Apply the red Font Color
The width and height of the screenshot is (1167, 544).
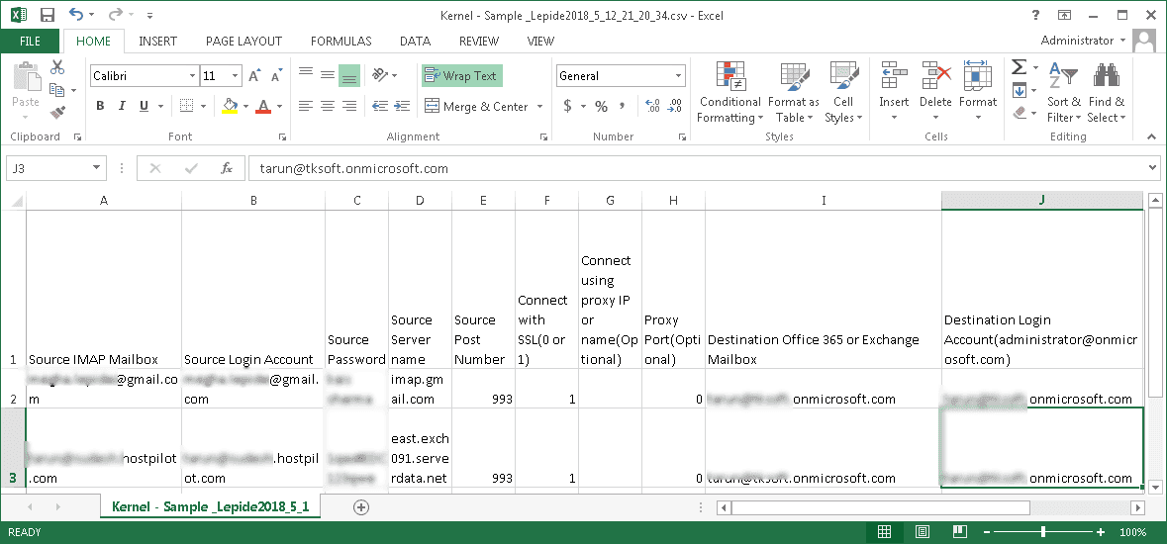262,107
